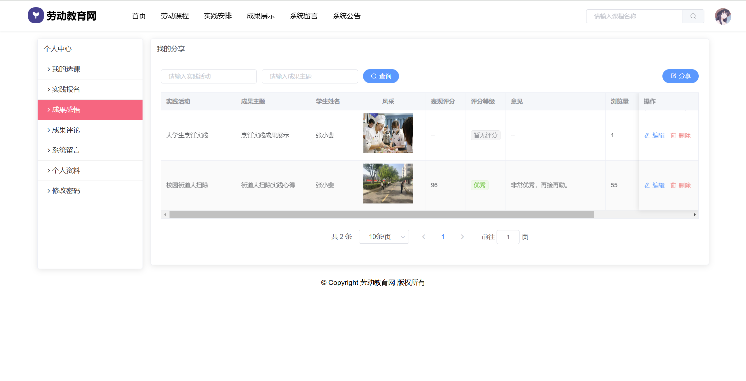Screen dimensions: 746x381
Task: Edit the 校园街道大扫除 row
Action: coord(654,185)
